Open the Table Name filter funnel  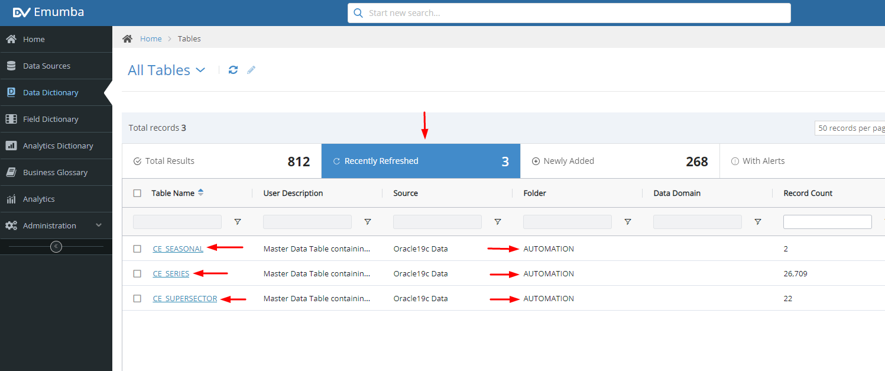tap(238, 222)
